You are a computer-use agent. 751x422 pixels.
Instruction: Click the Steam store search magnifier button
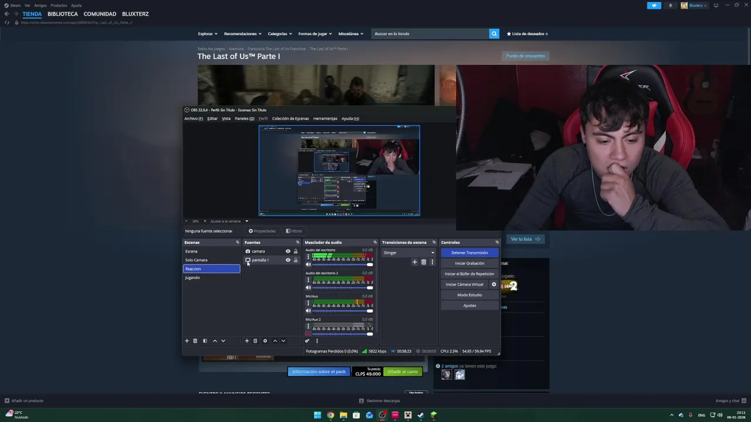pyautogui.click(x=494, y=34)
